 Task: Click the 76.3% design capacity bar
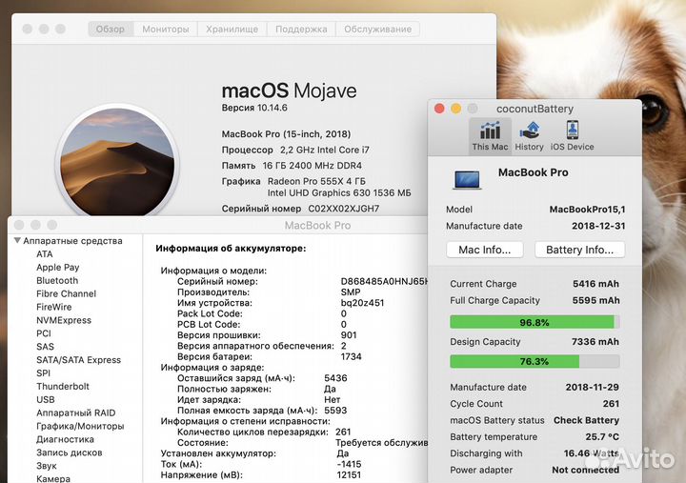(x=535, y=361)
